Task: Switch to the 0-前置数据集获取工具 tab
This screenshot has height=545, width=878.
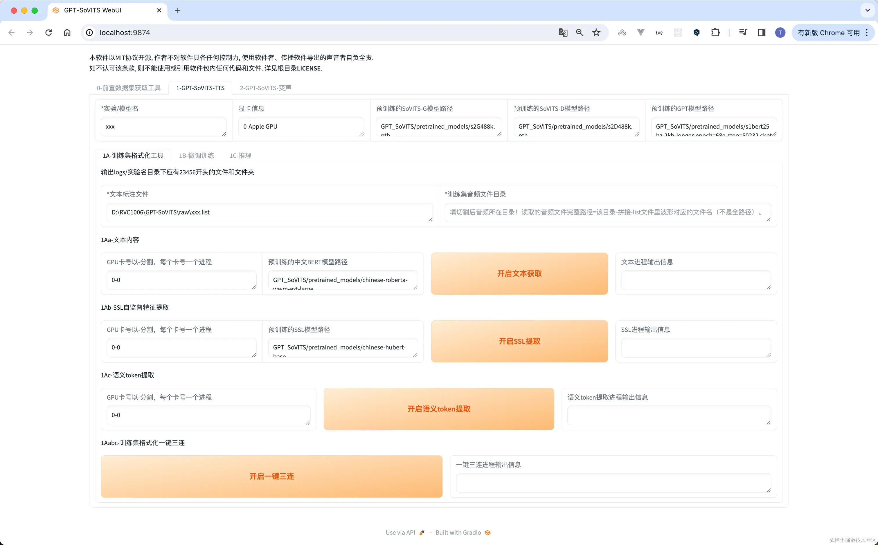Action: click(x=128, y=88)
